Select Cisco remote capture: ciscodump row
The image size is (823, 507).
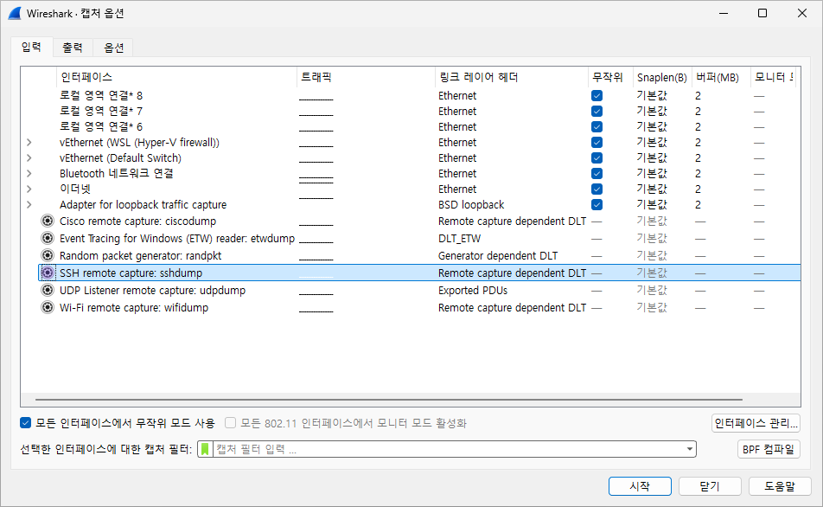411,221
